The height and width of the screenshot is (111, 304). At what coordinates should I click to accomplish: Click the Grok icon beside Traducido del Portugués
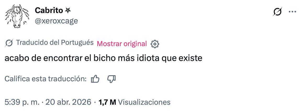pyautogui.click(x=9, y=43)
